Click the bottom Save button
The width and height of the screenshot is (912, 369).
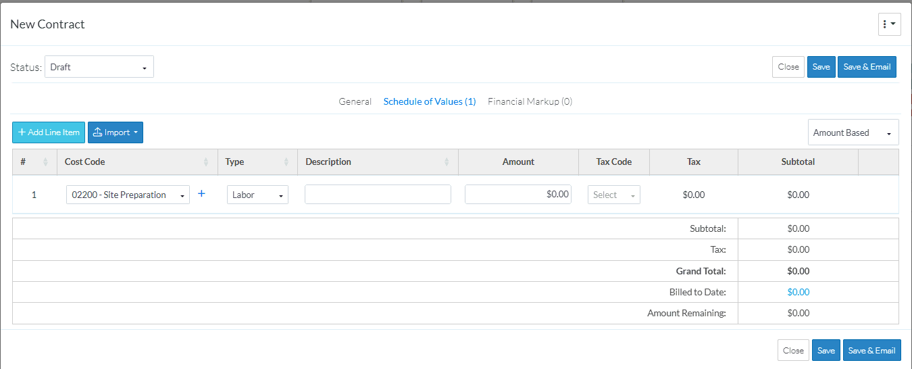point(826,350)
